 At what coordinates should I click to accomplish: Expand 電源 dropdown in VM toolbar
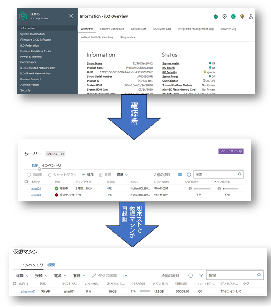point(61,276)
